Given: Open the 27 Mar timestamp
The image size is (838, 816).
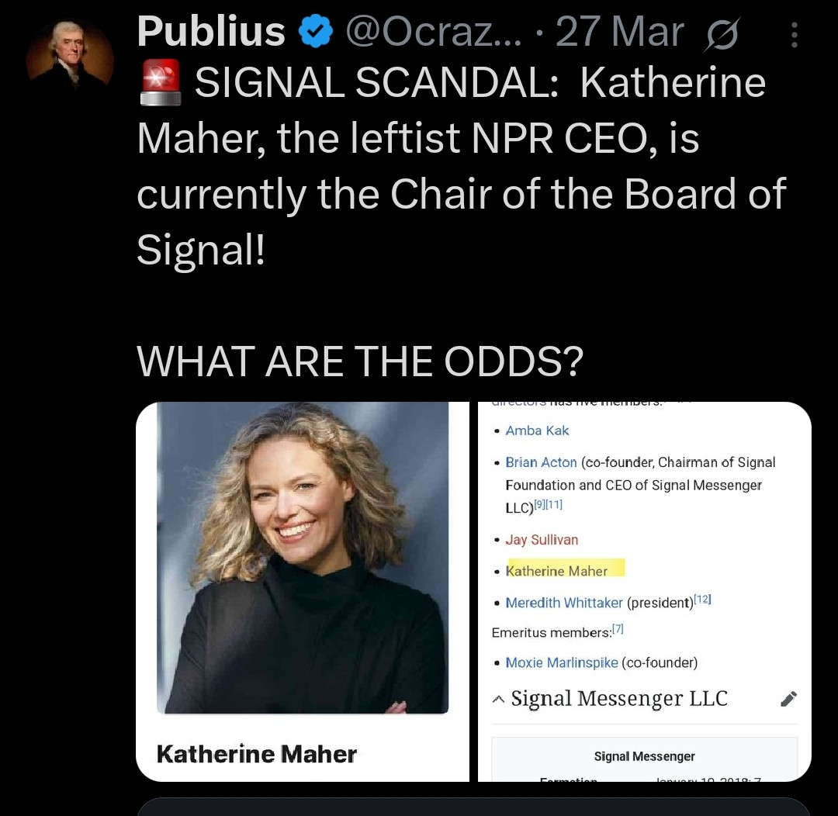Looking at the screenshot, I should point(619,33).
